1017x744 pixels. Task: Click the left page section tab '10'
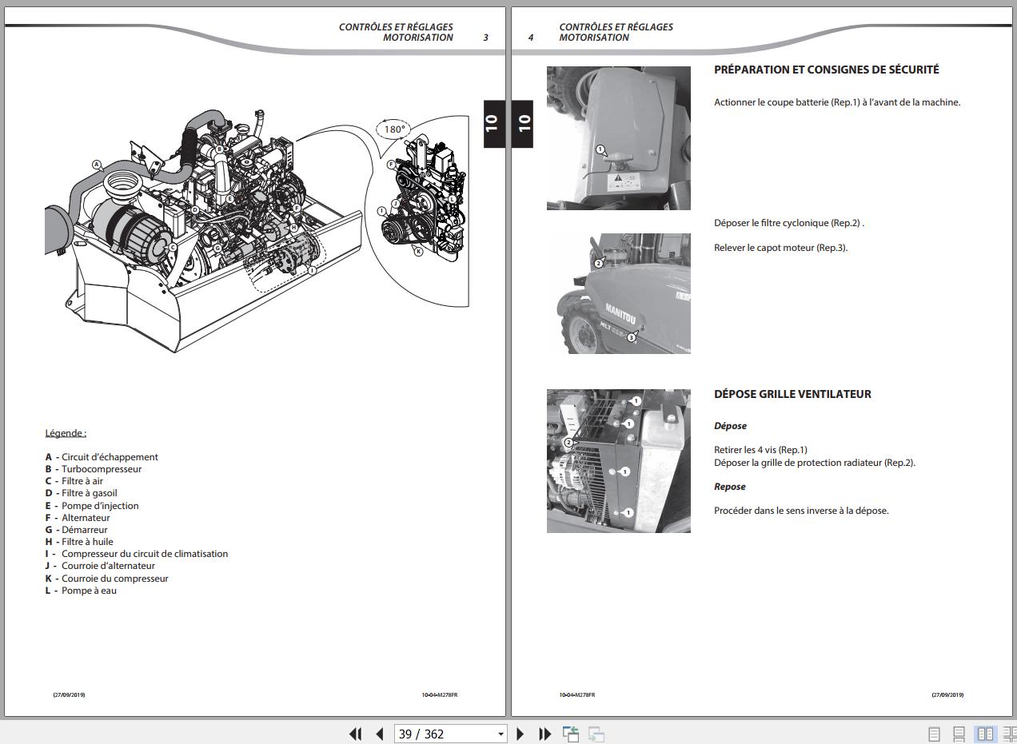click(x=492, y=123)
